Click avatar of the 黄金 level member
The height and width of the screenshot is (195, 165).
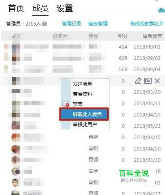(x=16, y=171)
